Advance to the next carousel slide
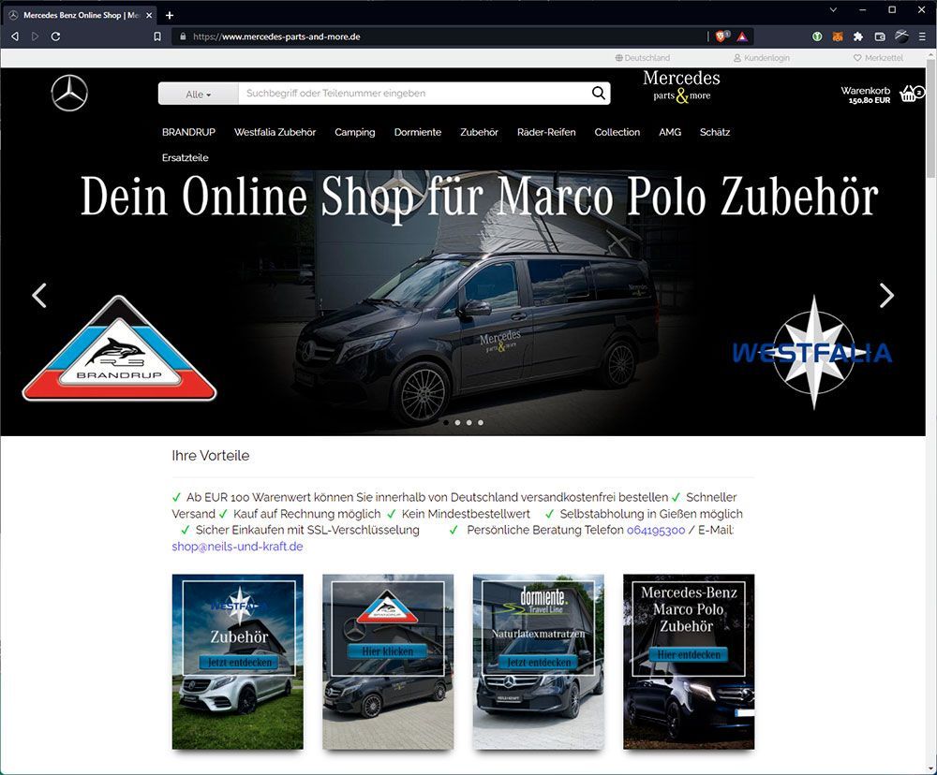The width and height of the screenshot is (937, 775). 886,295
